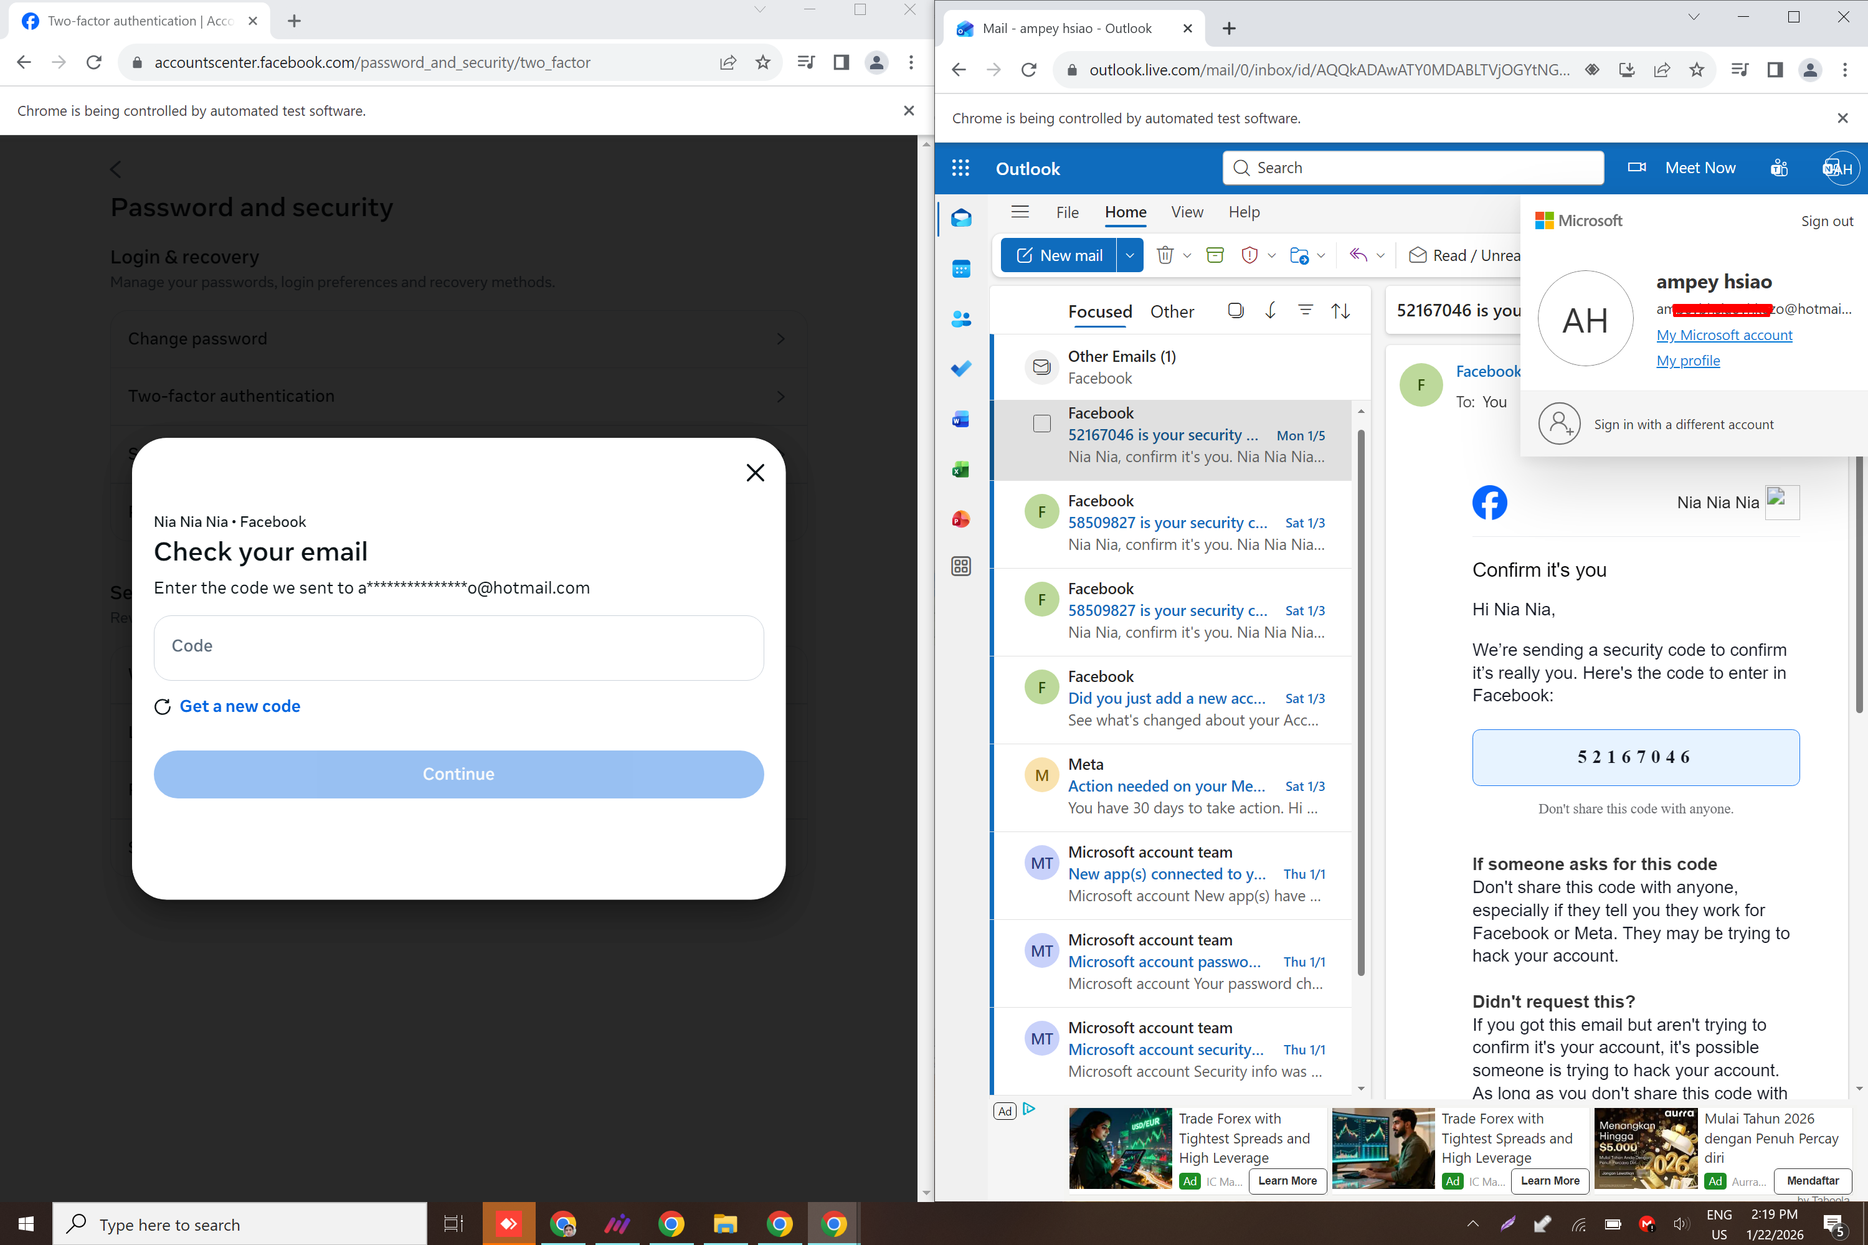Click the Facebook back arrow above Password and security
Image resolution: width=1868 pixels, height=1245 pixels.
click(116, 169)
